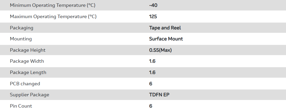Select the Surface Mount value

[x=166, y=39]
